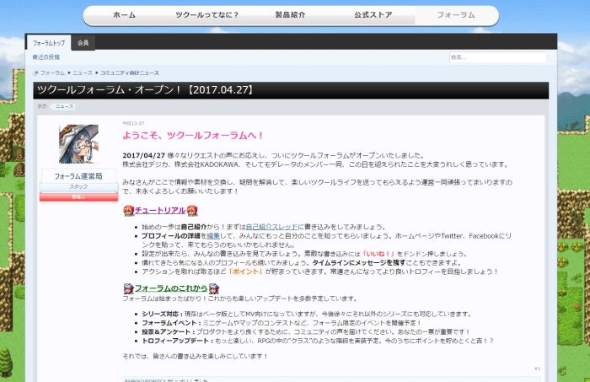Click the 最近の投稿 link
Screen dimensions: 590x382
[x=46, y=57]
